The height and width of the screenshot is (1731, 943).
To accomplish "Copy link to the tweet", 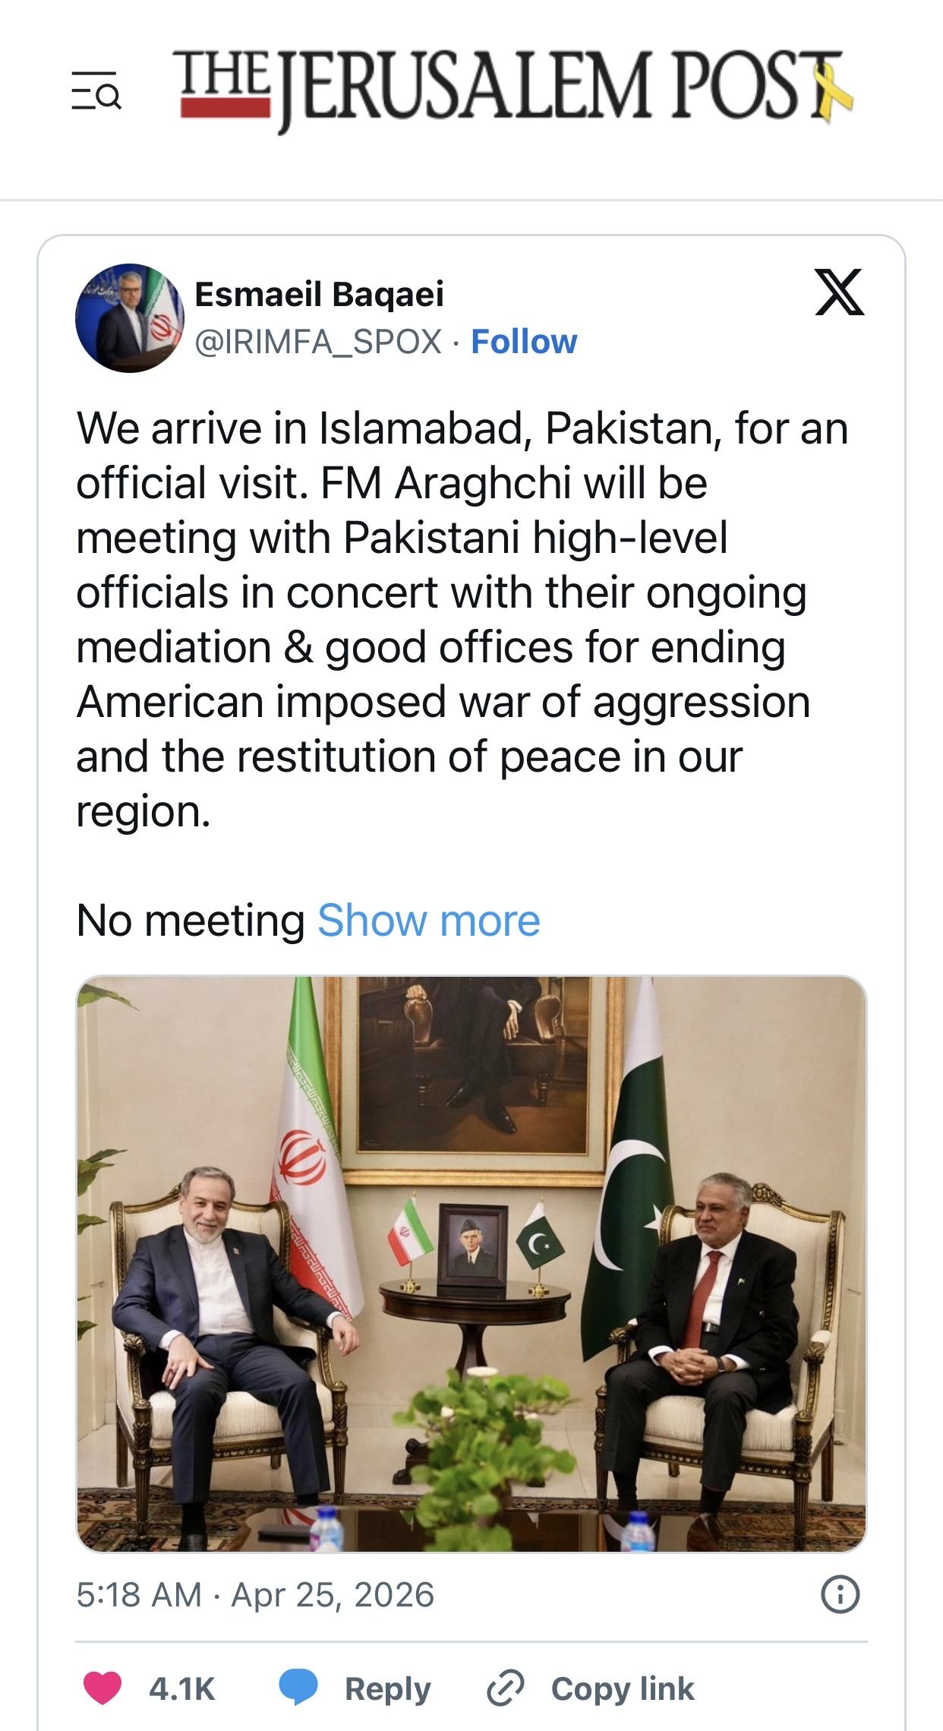I will pos(623,1688).
